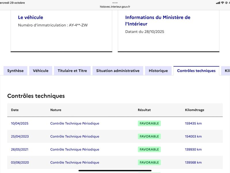230x173 pixels.
Task: Tap the three-dot multitasking icon at the top
Action: (x=115, y=3)
